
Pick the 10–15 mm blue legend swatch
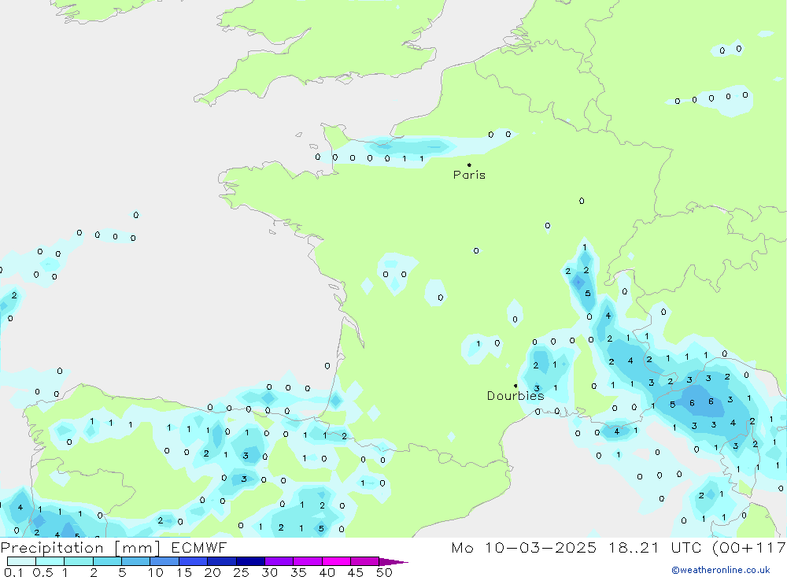pos(164,561)
